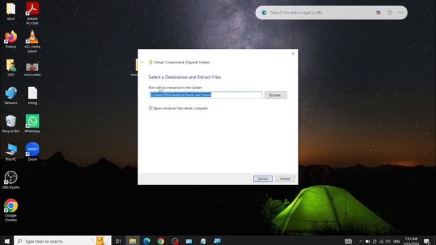Click the back arrow in extract dialog
Image resolution: width=436 pixels, height=245 pixels.
tap(142, 62)
